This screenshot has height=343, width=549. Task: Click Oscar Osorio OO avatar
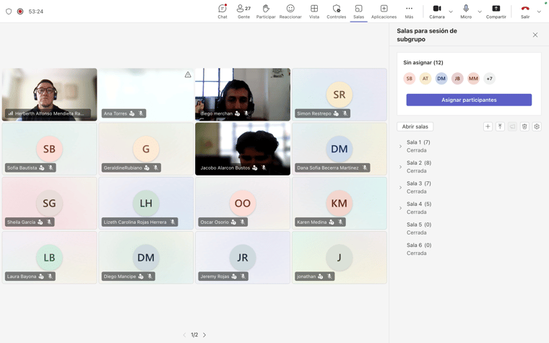click(243, 203)
